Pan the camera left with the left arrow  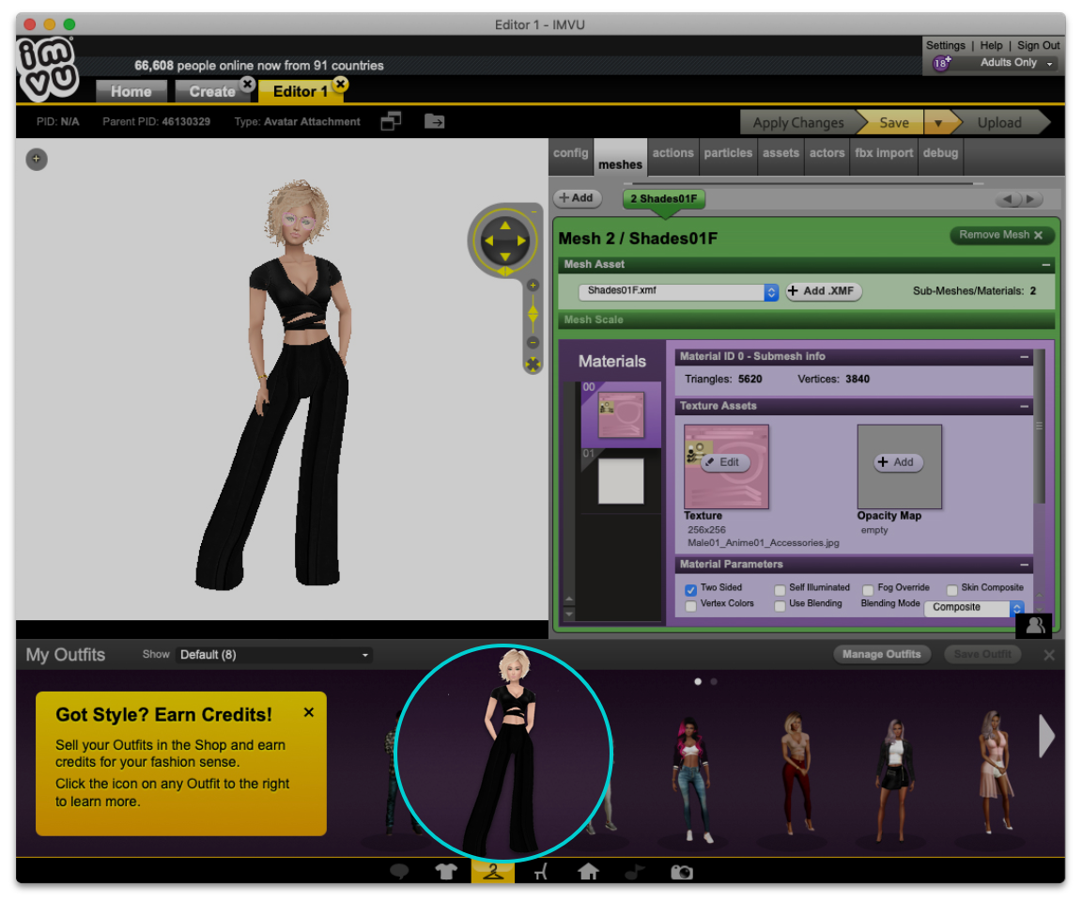pos(488,241)
